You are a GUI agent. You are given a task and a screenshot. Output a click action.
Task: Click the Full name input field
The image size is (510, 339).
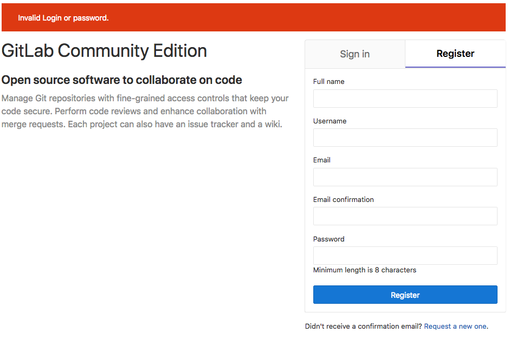coord(405,99)
